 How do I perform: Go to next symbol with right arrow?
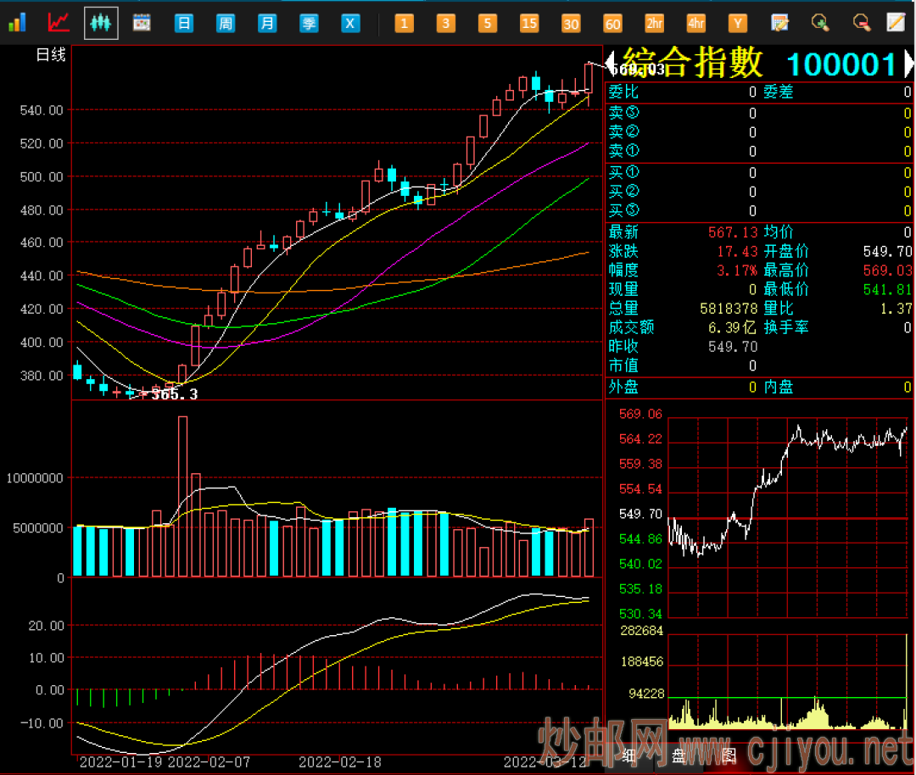[x=908, y=64]
